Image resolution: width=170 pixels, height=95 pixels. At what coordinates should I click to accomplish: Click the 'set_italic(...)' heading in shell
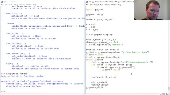tap(16, 44)
